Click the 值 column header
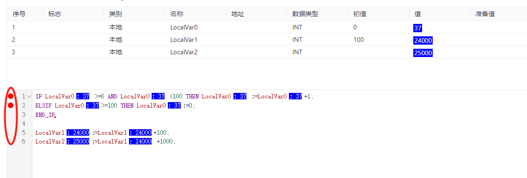This screenshot has height=178, width=527. point(417,14)
